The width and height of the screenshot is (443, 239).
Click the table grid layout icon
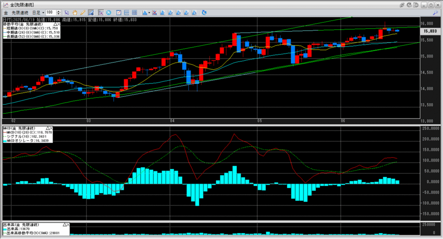point(135,13)
